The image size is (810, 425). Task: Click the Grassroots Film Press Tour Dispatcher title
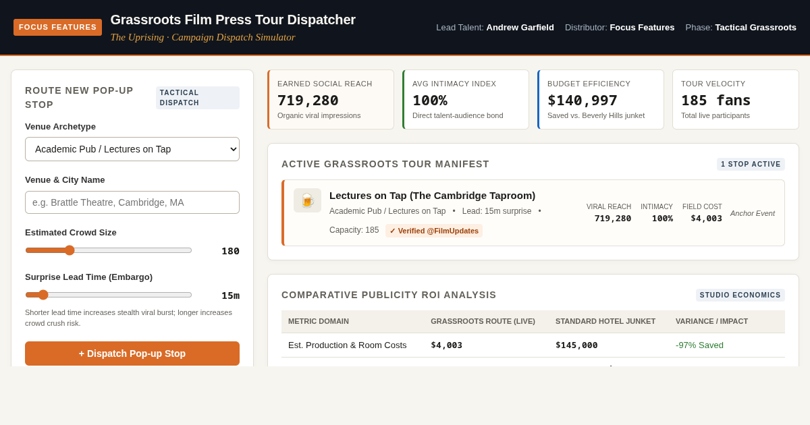click(x=233, y=20)
